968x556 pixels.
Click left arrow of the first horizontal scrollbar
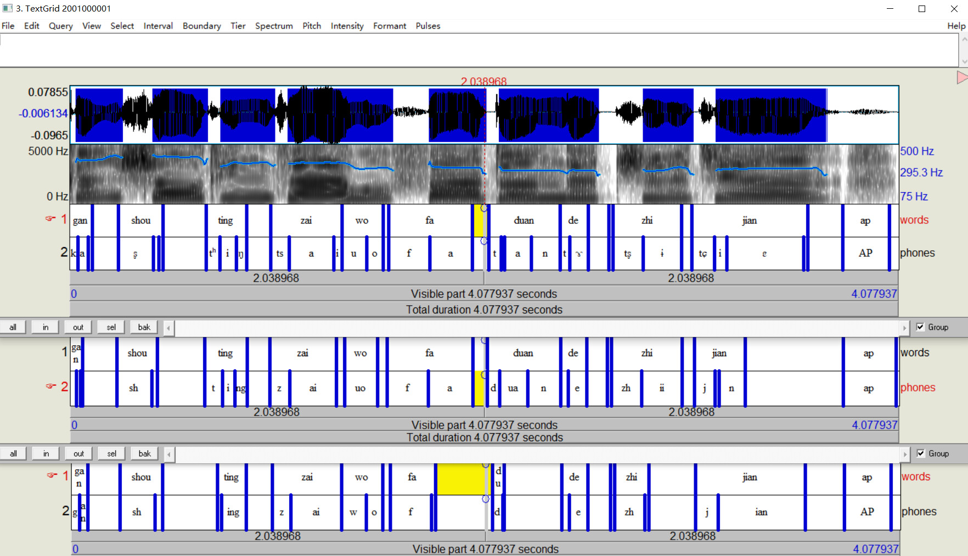(168, 328)
